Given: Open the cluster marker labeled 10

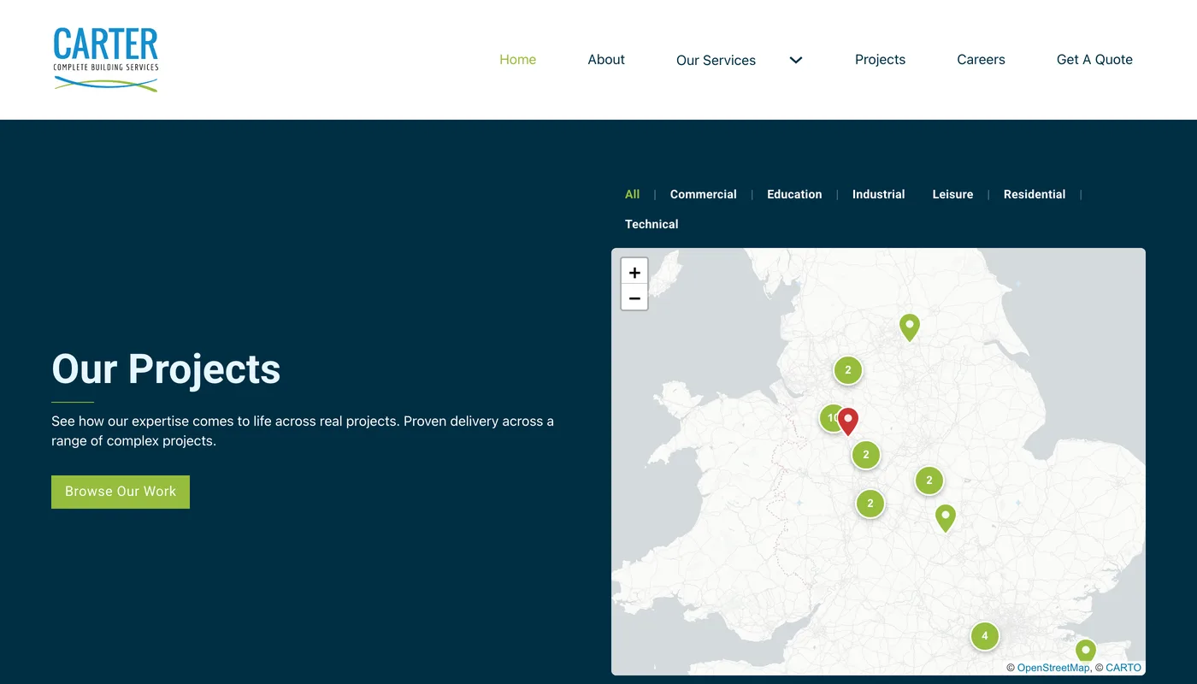Looking at the screenshot, I should tap(830, 418).
